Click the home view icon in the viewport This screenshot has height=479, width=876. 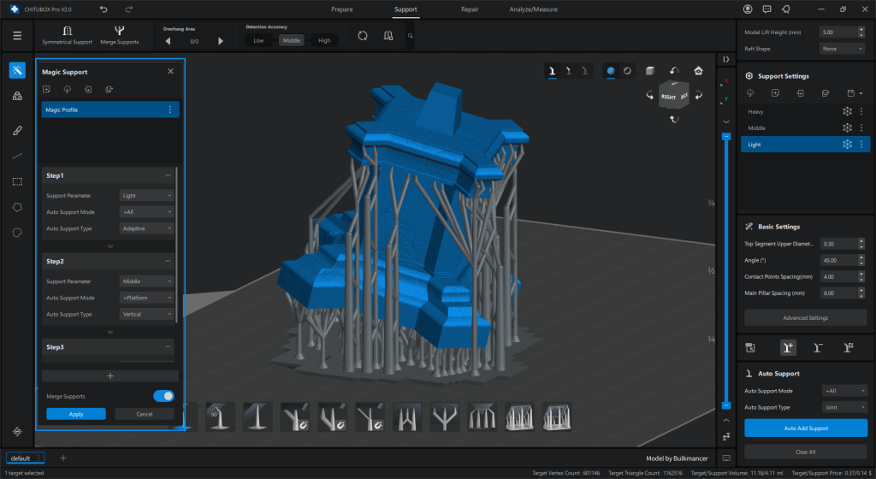point(698,71)
